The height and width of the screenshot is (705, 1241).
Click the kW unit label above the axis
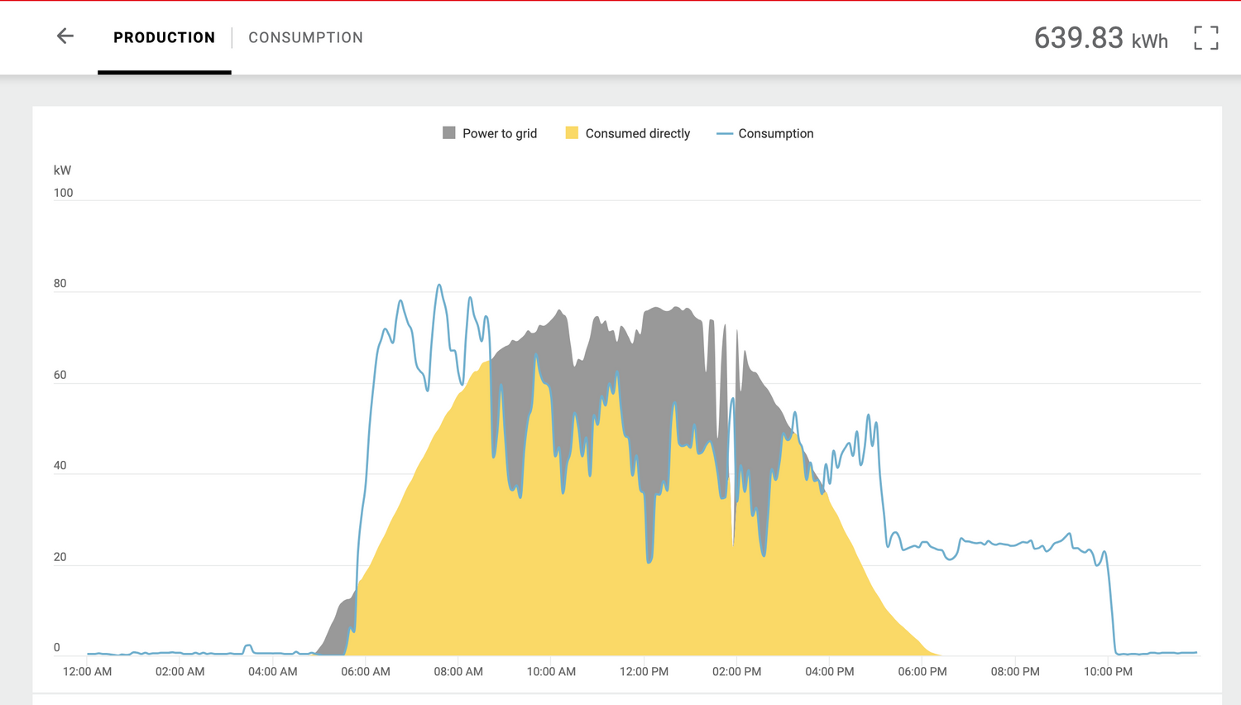[x=62, y=170]
